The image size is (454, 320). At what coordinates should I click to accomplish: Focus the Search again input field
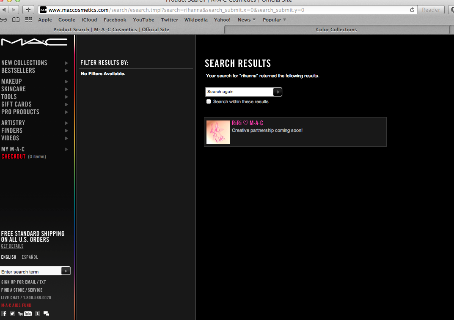click(x=239, y=92)
